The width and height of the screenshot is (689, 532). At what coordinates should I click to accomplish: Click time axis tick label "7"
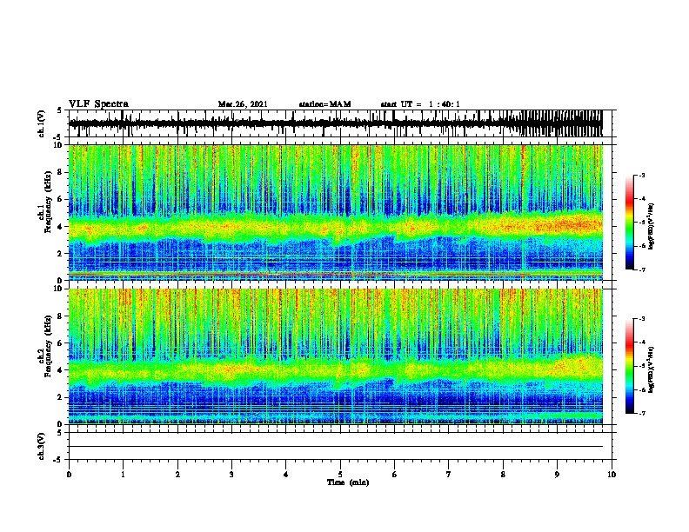tap(449, 475)
